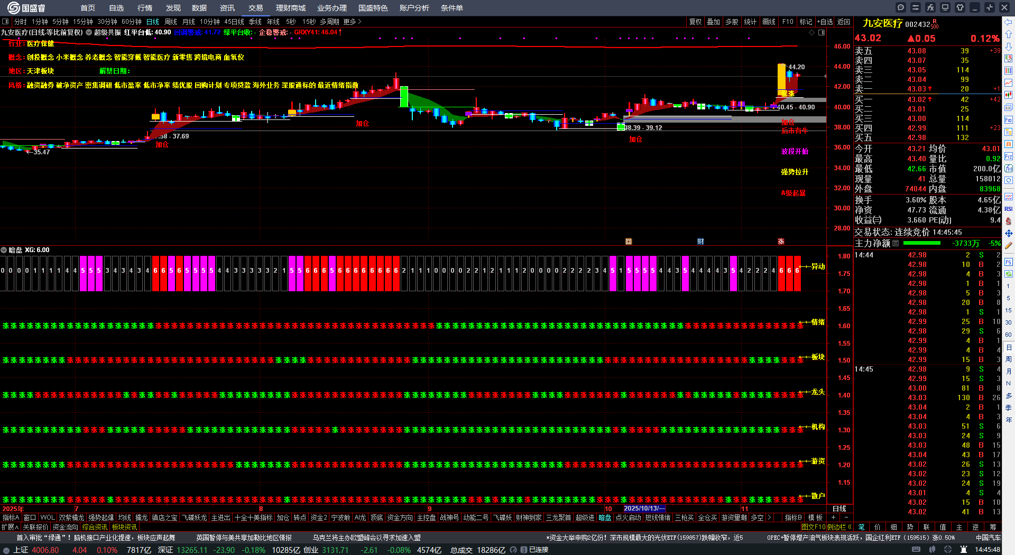Click the 财 marker on chart timeline
This screenshot has height=555, width=1015.
700,242
